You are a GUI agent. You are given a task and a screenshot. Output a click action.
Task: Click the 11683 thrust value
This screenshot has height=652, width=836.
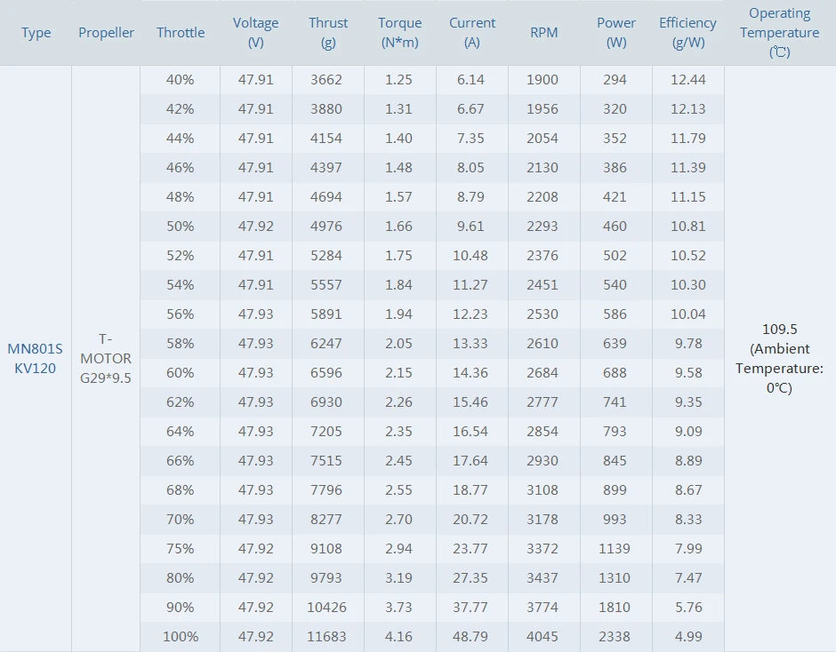coord(328,637)
